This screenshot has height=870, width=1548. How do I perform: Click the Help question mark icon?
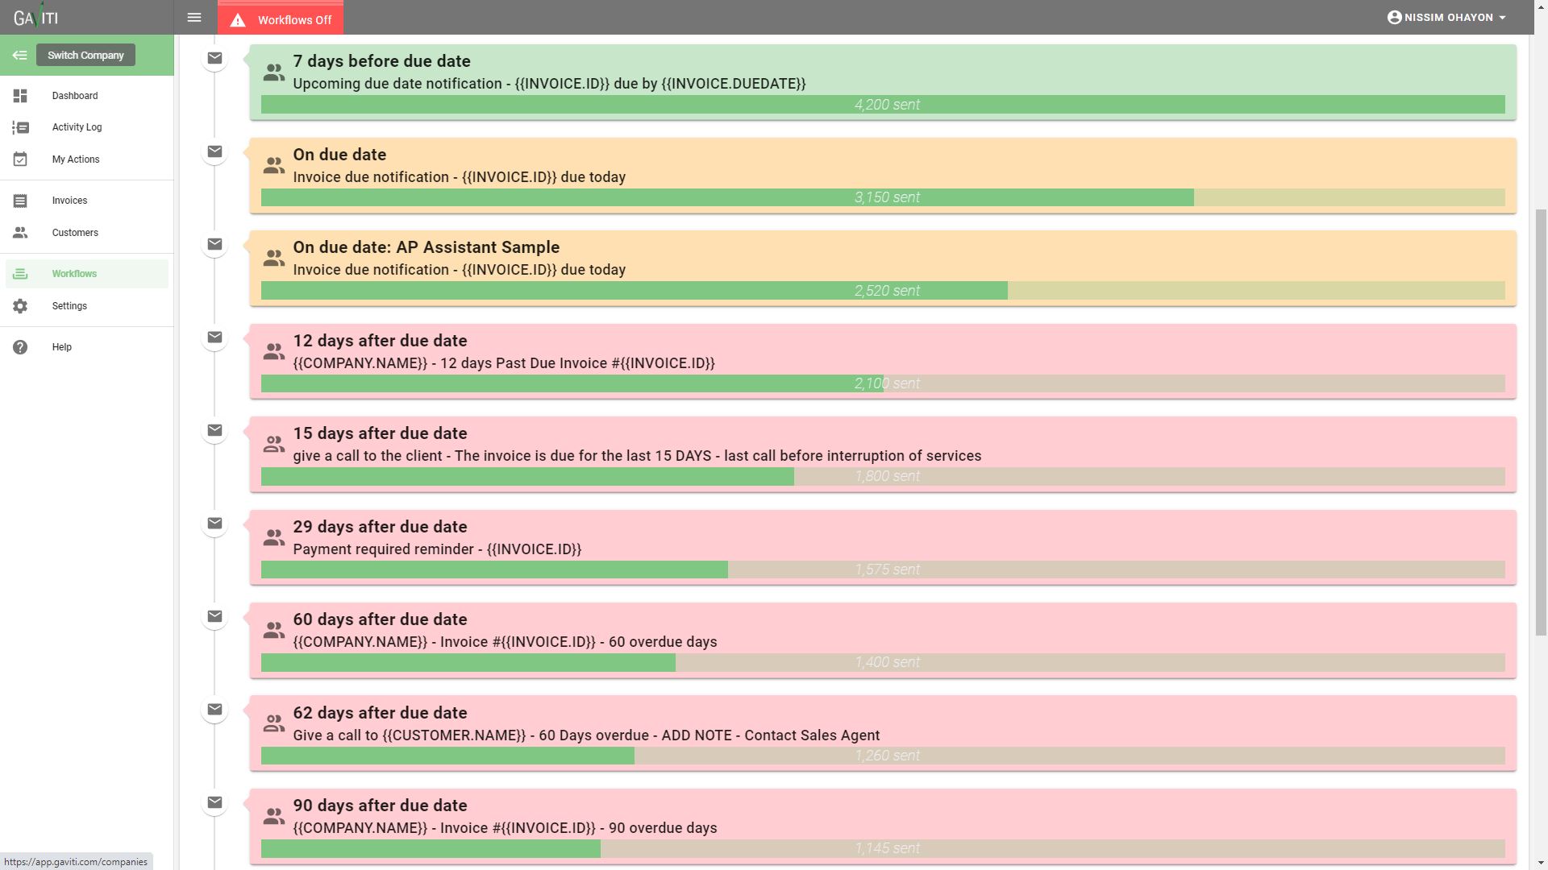(x=20, y=347)
